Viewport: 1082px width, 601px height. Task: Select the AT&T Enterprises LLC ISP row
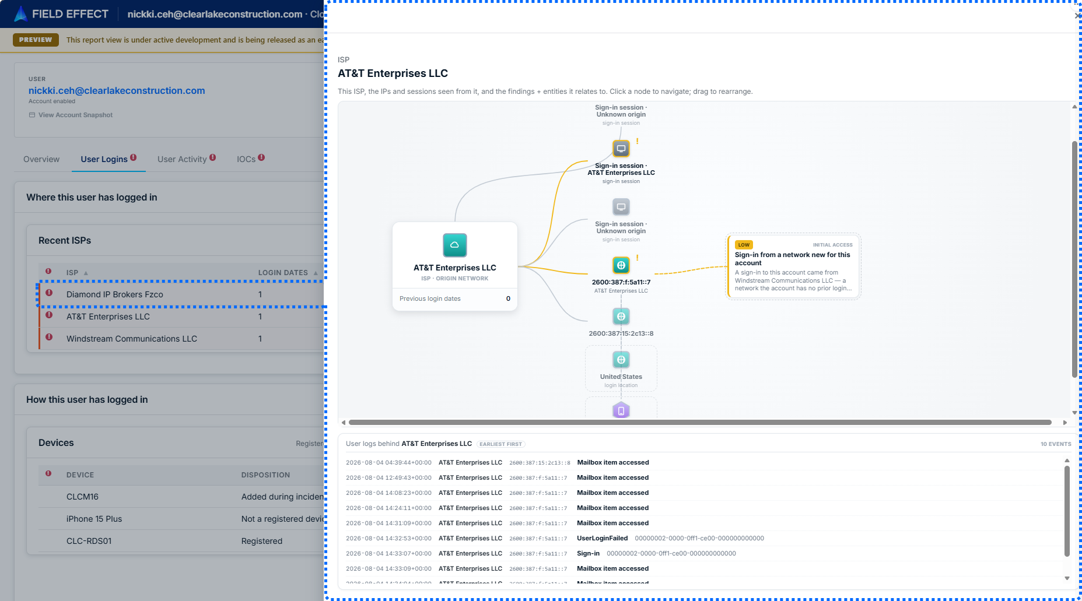[181, 317]
